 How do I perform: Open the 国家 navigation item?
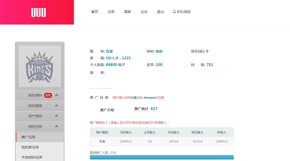click(128, 12)
